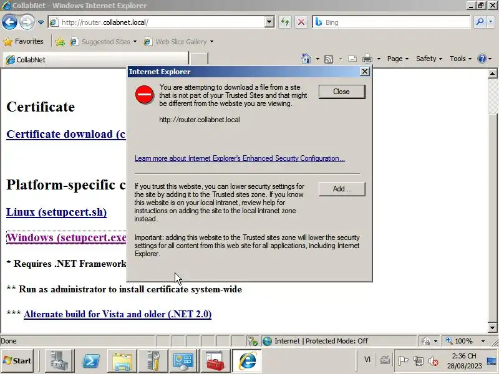Click the popup blocker status bar icon
The image size is (499, 374).
(x=253, y=341)
